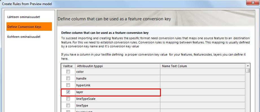Click the Attribuutin tyyppi column header

coord(117,66)
